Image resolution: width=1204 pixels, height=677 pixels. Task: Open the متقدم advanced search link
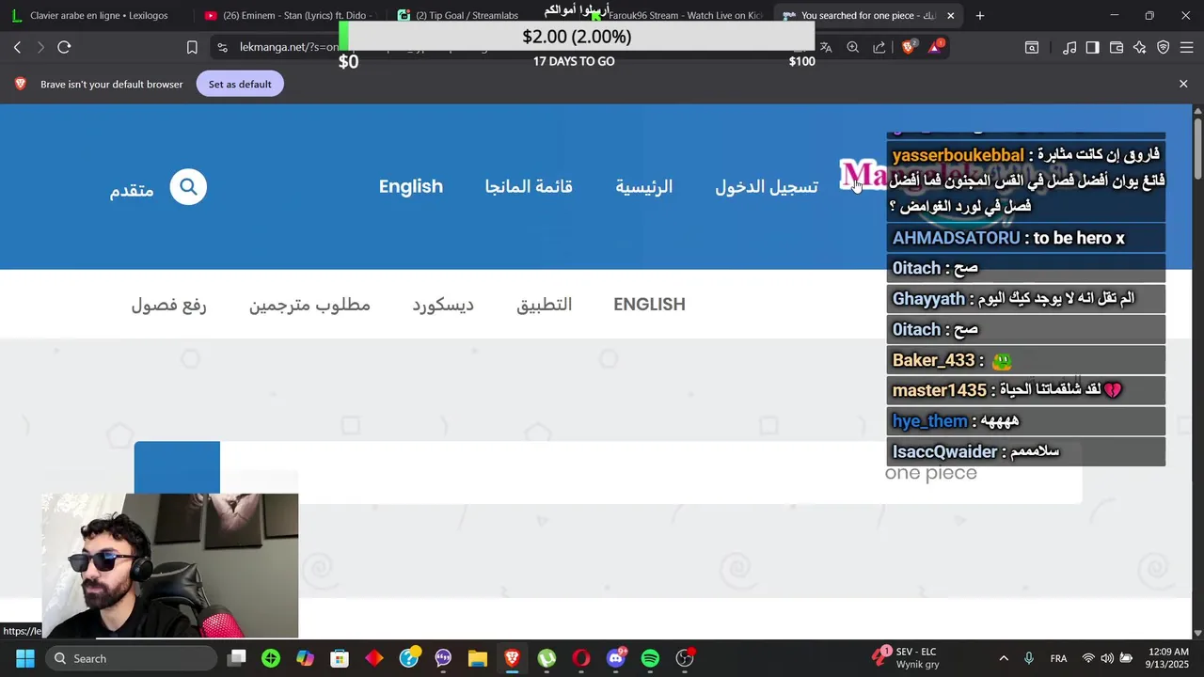132,189
